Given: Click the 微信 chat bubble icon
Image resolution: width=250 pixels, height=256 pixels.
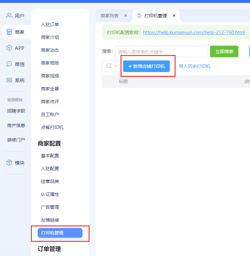Looking at the screenshot, I should coord(9,64).
